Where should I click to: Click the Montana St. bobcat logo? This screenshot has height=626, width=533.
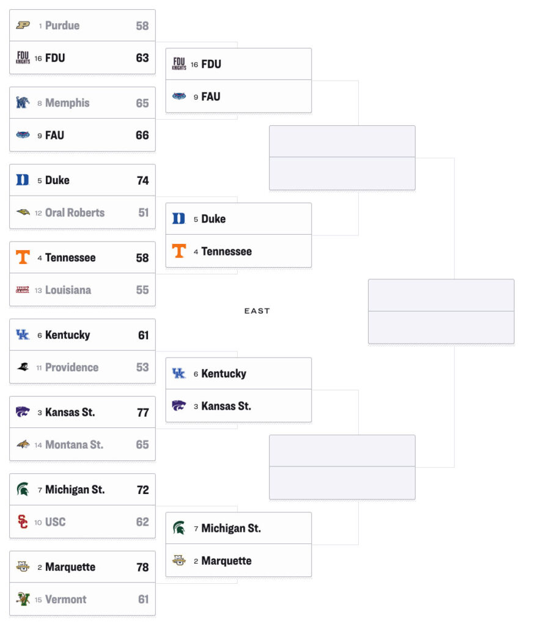23,444
